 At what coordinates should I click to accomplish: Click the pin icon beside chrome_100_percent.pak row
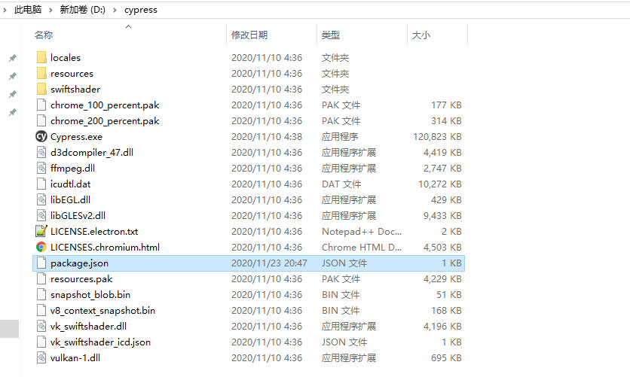[x=13, y=112]
